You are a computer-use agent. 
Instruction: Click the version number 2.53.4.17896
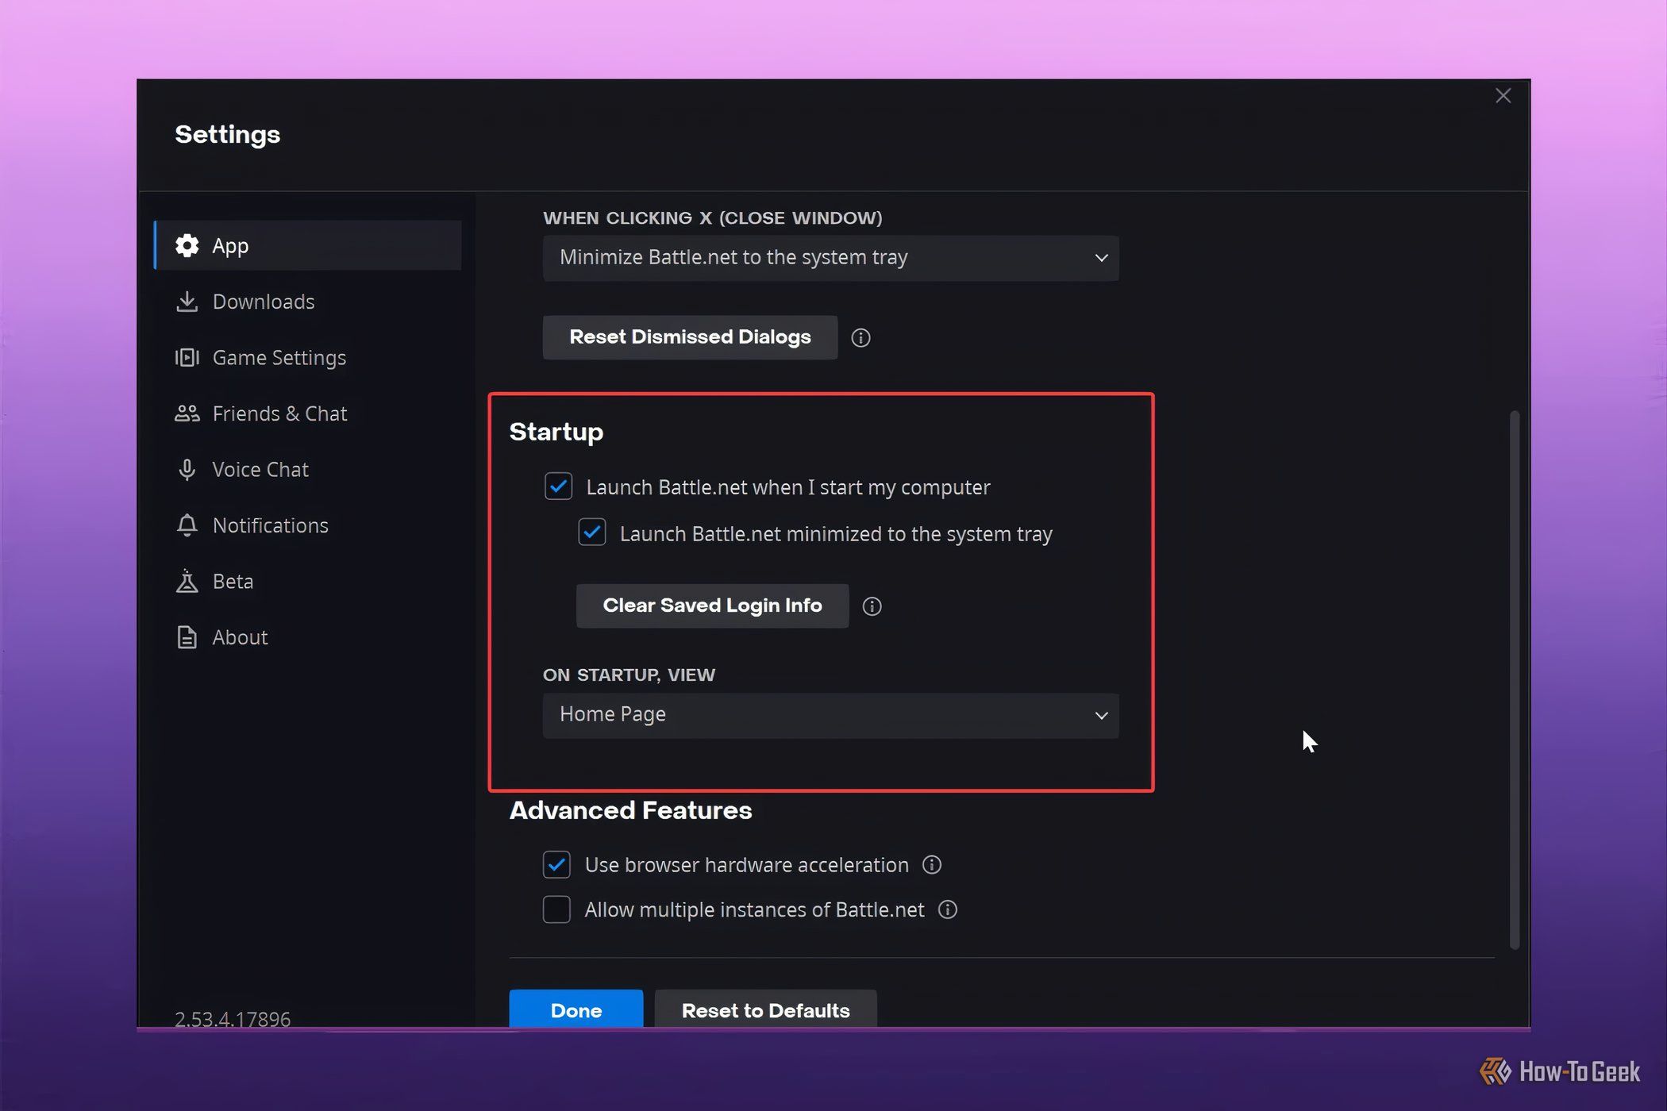[x=233, y=1018]
